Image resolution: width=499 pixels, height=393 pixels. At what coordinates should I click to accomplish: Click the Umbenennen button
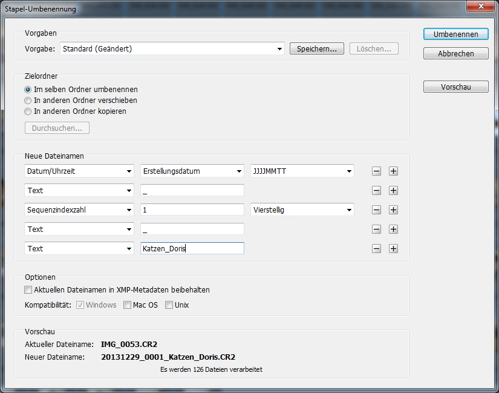(x=455, y=35)
